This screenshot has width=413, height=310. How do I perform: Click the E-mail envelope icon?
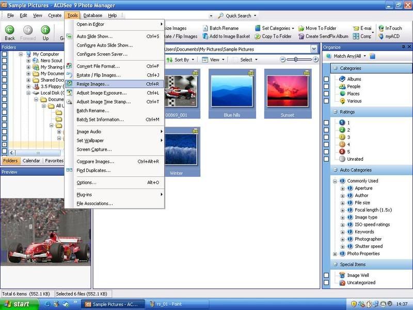pyautogui.click(x=356, y=28)
